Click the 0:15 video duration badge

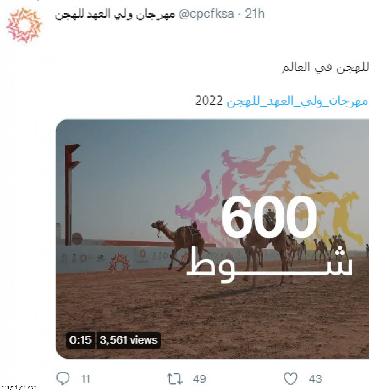[x=80, y=340]
